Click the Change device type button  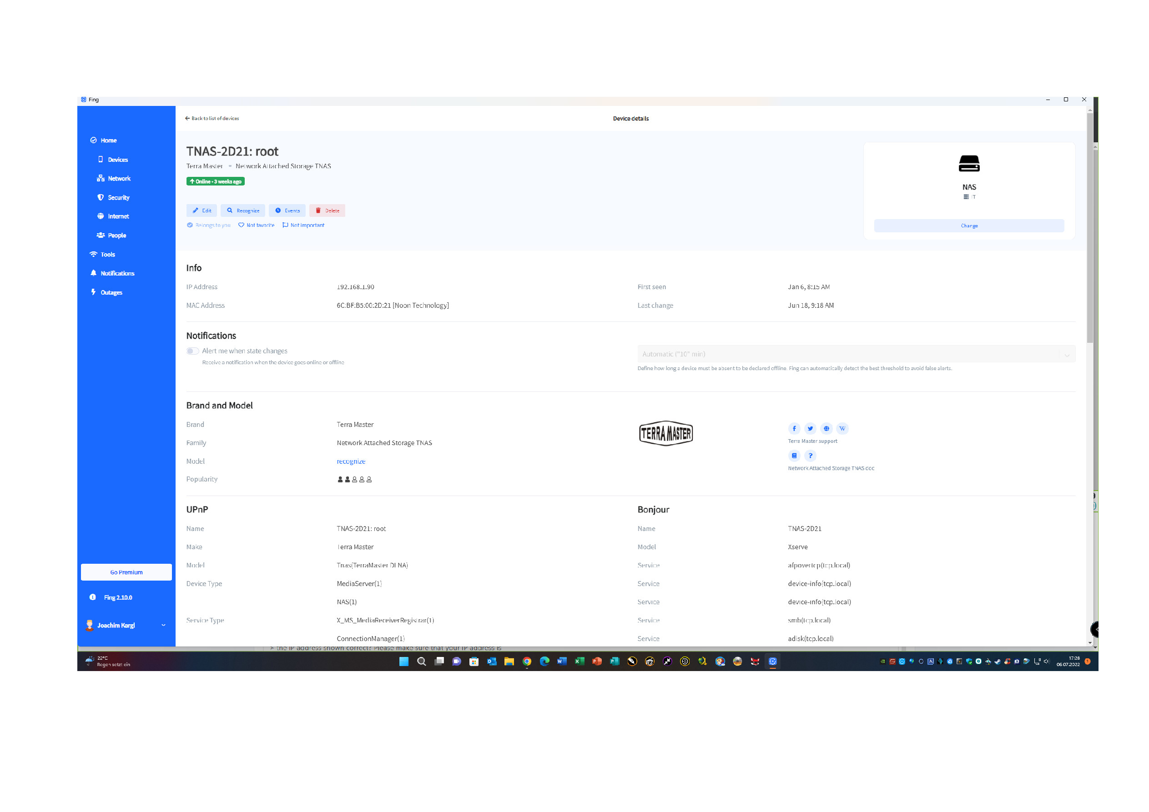click(x=969, y=226)
